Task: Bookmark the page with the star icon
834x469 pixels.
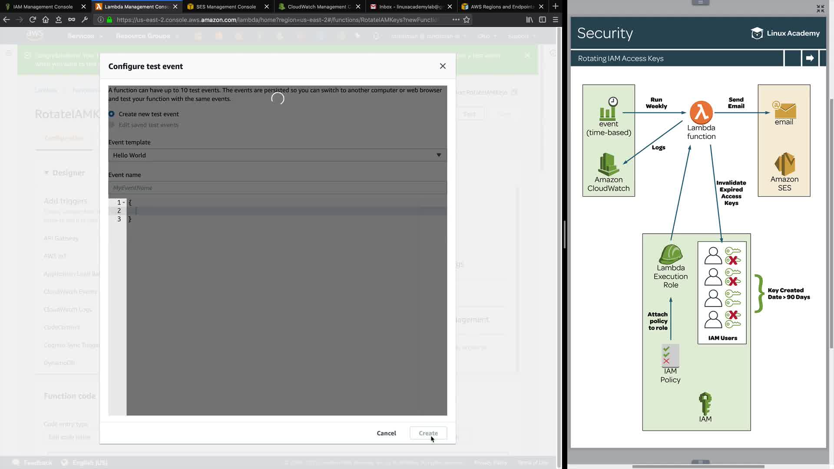Action: 467,20
